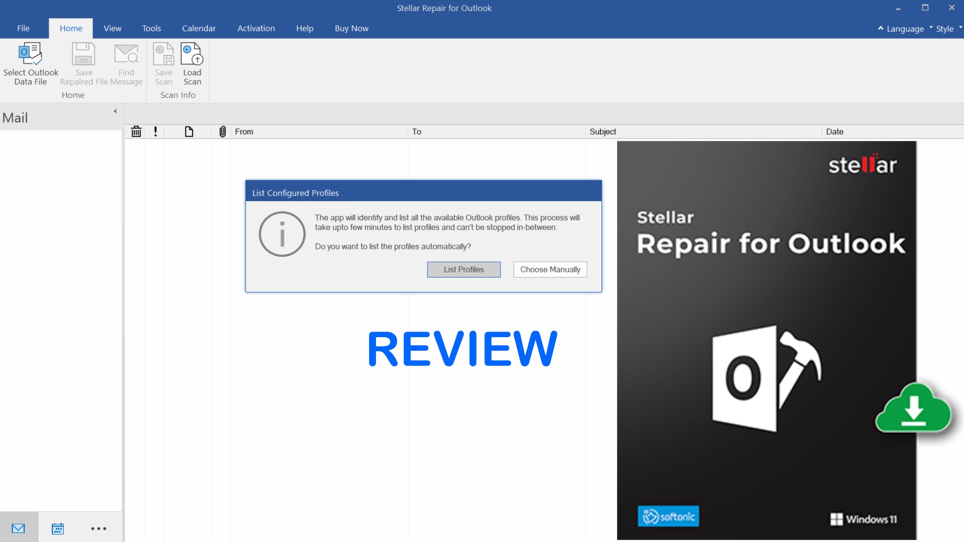Click the Mail view icon at bottom

pyautogui.click(x=18, y=527)
